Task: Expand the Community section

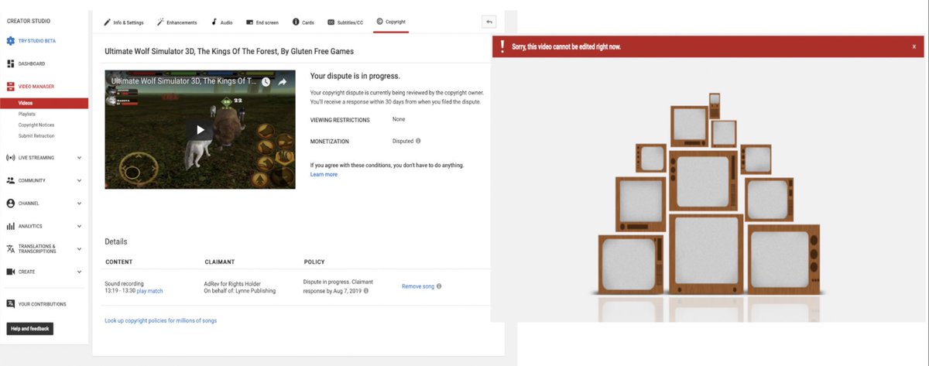Action: (80, 180)
